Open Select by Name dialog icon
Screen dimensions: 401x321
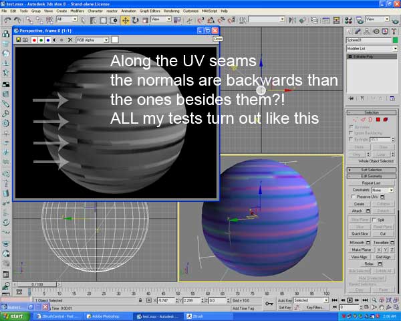click(x=93, y=20)
